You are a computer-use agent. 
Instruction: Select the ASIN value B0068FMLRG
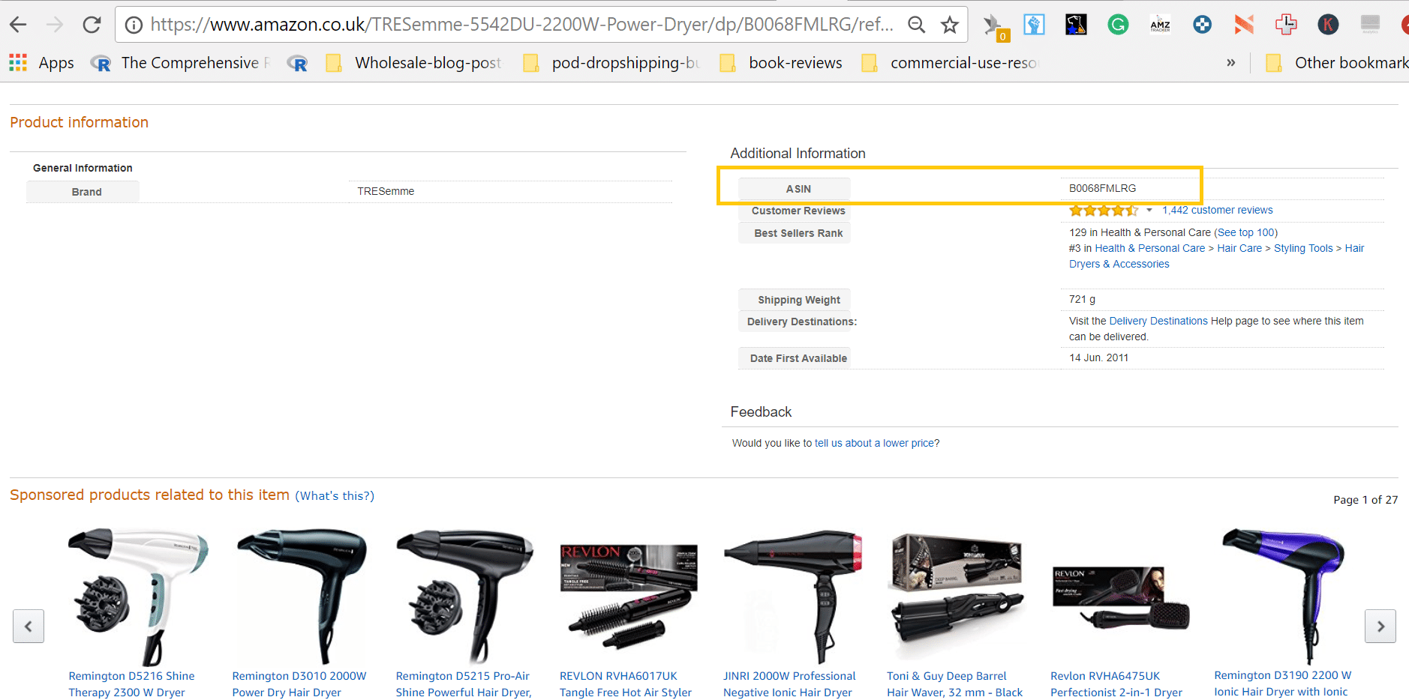[1102, 189]
